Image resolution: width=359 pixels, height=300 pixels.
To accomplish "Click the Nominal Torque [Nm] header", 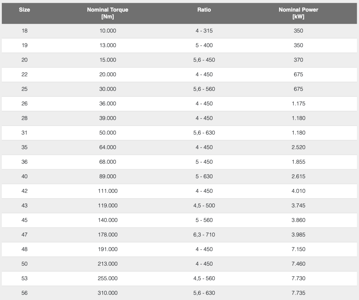I will tap(107, 13).
